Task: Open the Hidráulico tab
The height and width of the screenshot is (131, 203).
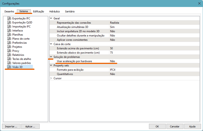Action: tap(55, 12)
